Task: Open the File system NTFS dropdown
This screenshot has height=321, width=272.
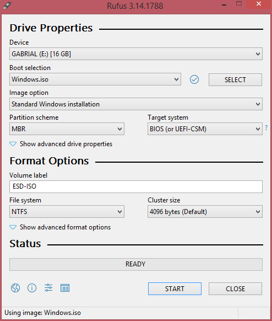Action: pyautogui.click(x=67, y=211)
